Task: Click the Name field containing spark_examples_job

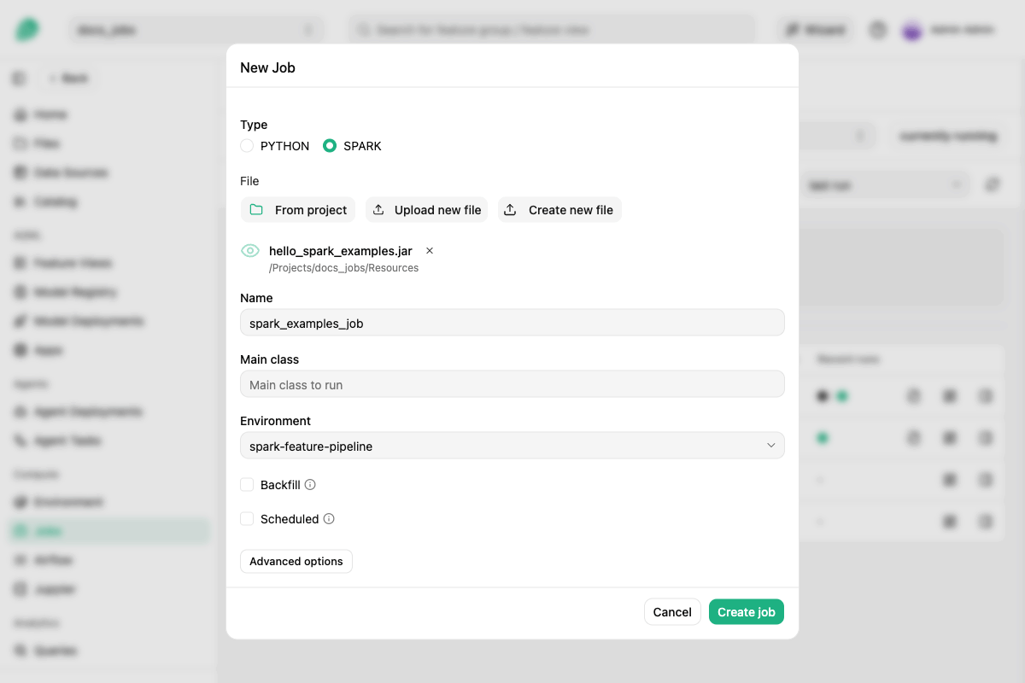Action: click(512, 323)
